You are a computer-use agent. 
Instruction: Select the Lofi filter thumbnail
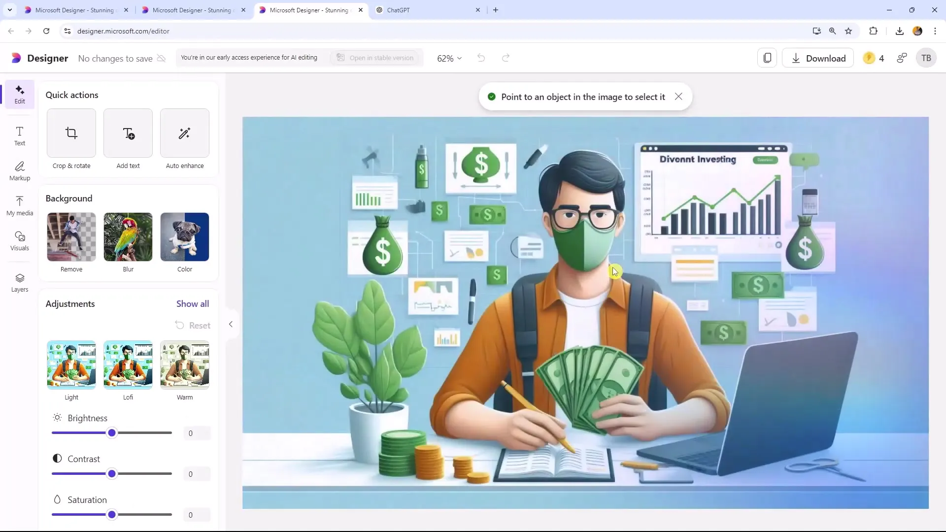coord(128,364)
